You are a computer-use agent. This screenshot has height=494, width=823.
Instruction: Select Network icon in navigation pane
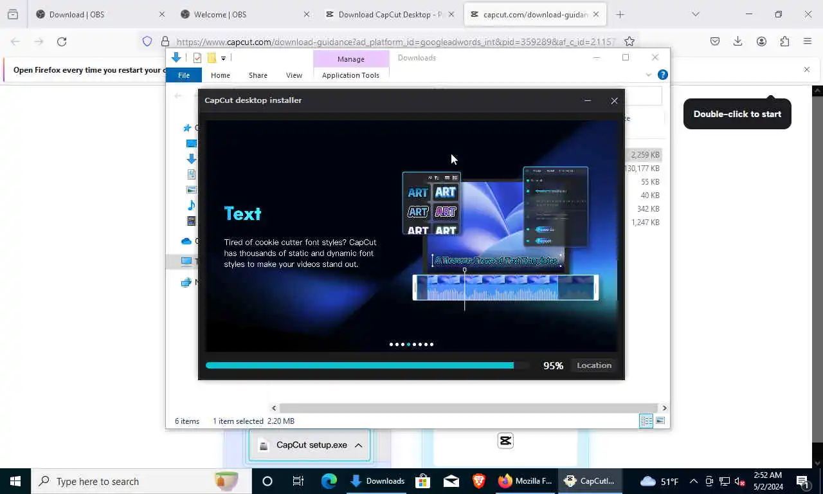[186, 282]
